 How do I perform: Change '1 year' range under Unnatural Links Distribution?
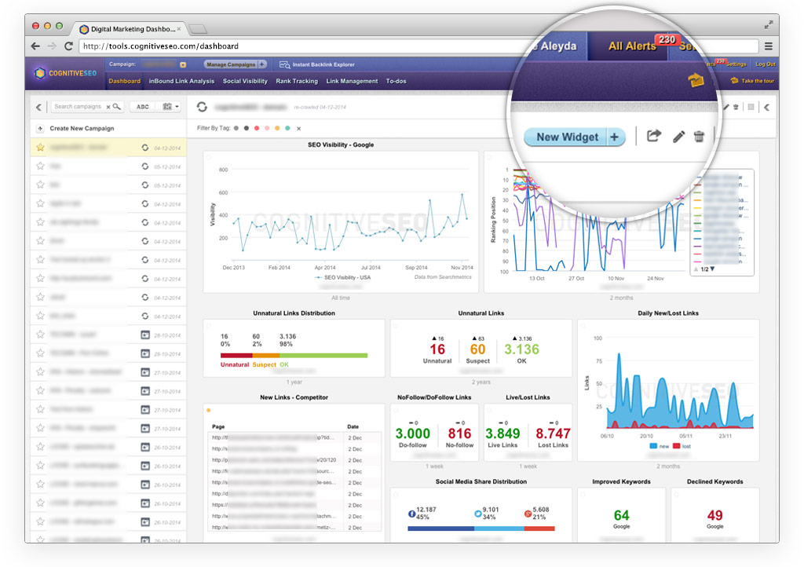coord(294,382)
